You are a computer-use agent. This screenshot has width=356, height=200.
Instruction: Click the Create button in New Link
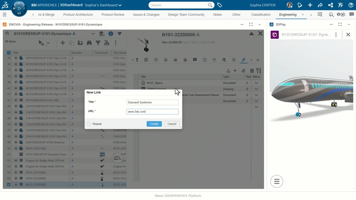click(154, 124)
